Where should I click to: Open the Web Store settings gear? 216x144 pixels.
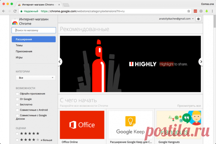click(x=198, y=19)
